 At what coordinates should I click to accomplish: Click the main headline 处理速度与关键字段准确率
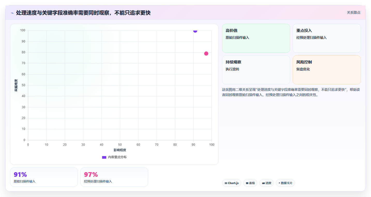pyautogui.click(x=83, y=13)
